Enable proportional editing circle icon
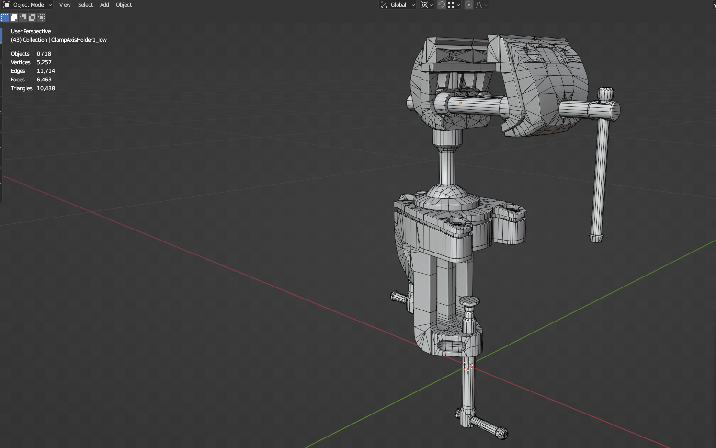Screen dimensions: 716x448 469,5
